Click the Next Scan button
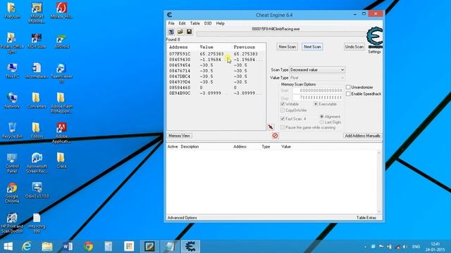Screen dimensions: 451x253 (312, 47)
